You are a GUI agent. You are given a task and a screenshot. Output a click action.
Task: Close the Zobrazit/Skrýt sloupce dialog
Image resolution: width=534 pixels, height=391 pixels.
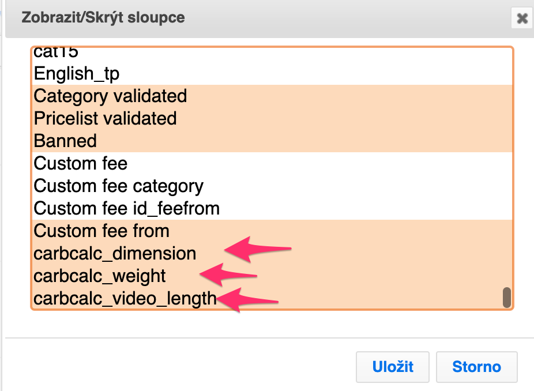522,18
